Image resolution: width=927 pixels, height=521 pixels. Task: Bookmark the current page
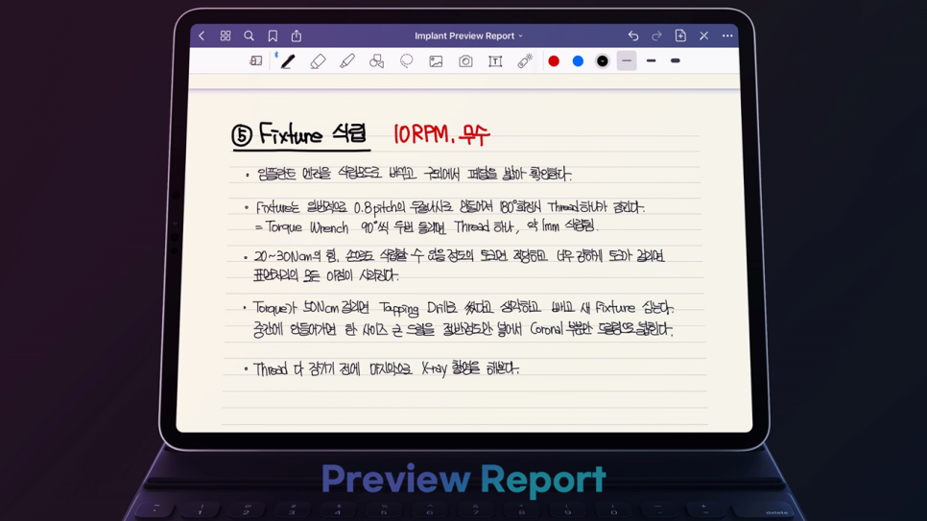[x=273, y=36]
